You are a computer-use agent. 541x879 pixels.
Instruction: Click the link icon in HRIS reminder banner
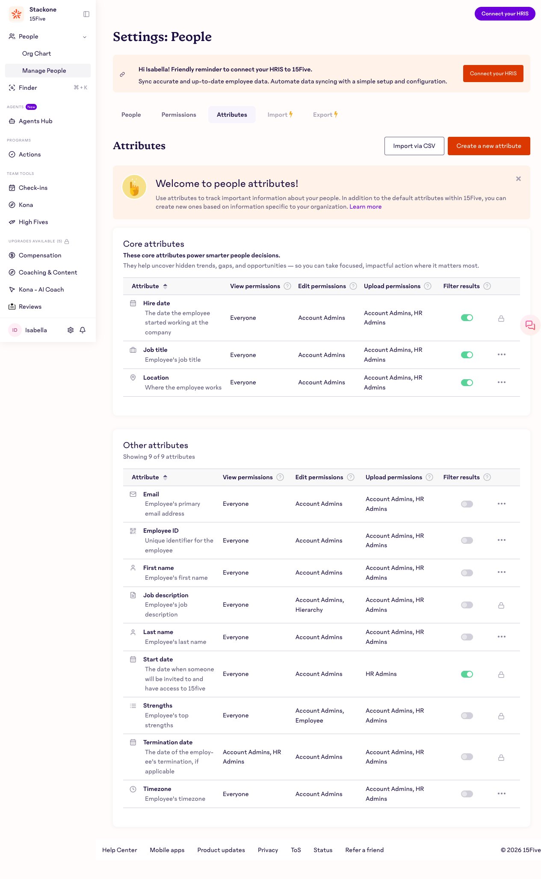tap(122, 74)
